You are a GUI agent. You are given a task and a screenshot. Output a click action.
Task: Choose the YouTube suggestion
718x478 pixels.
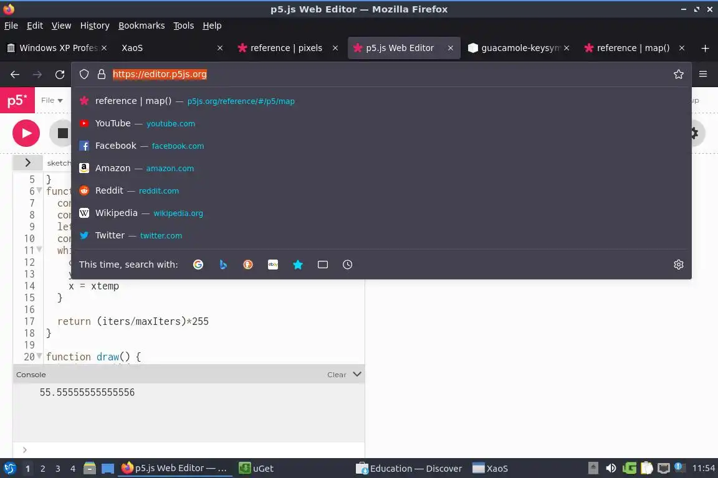point(381,123)
